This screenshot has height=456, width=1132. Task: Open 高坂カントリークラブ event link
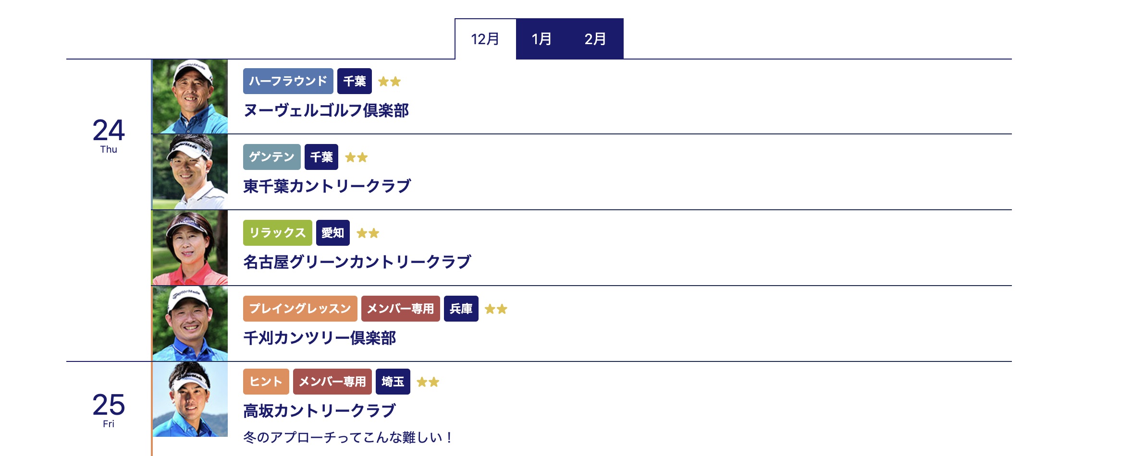(x=320, y=411)
